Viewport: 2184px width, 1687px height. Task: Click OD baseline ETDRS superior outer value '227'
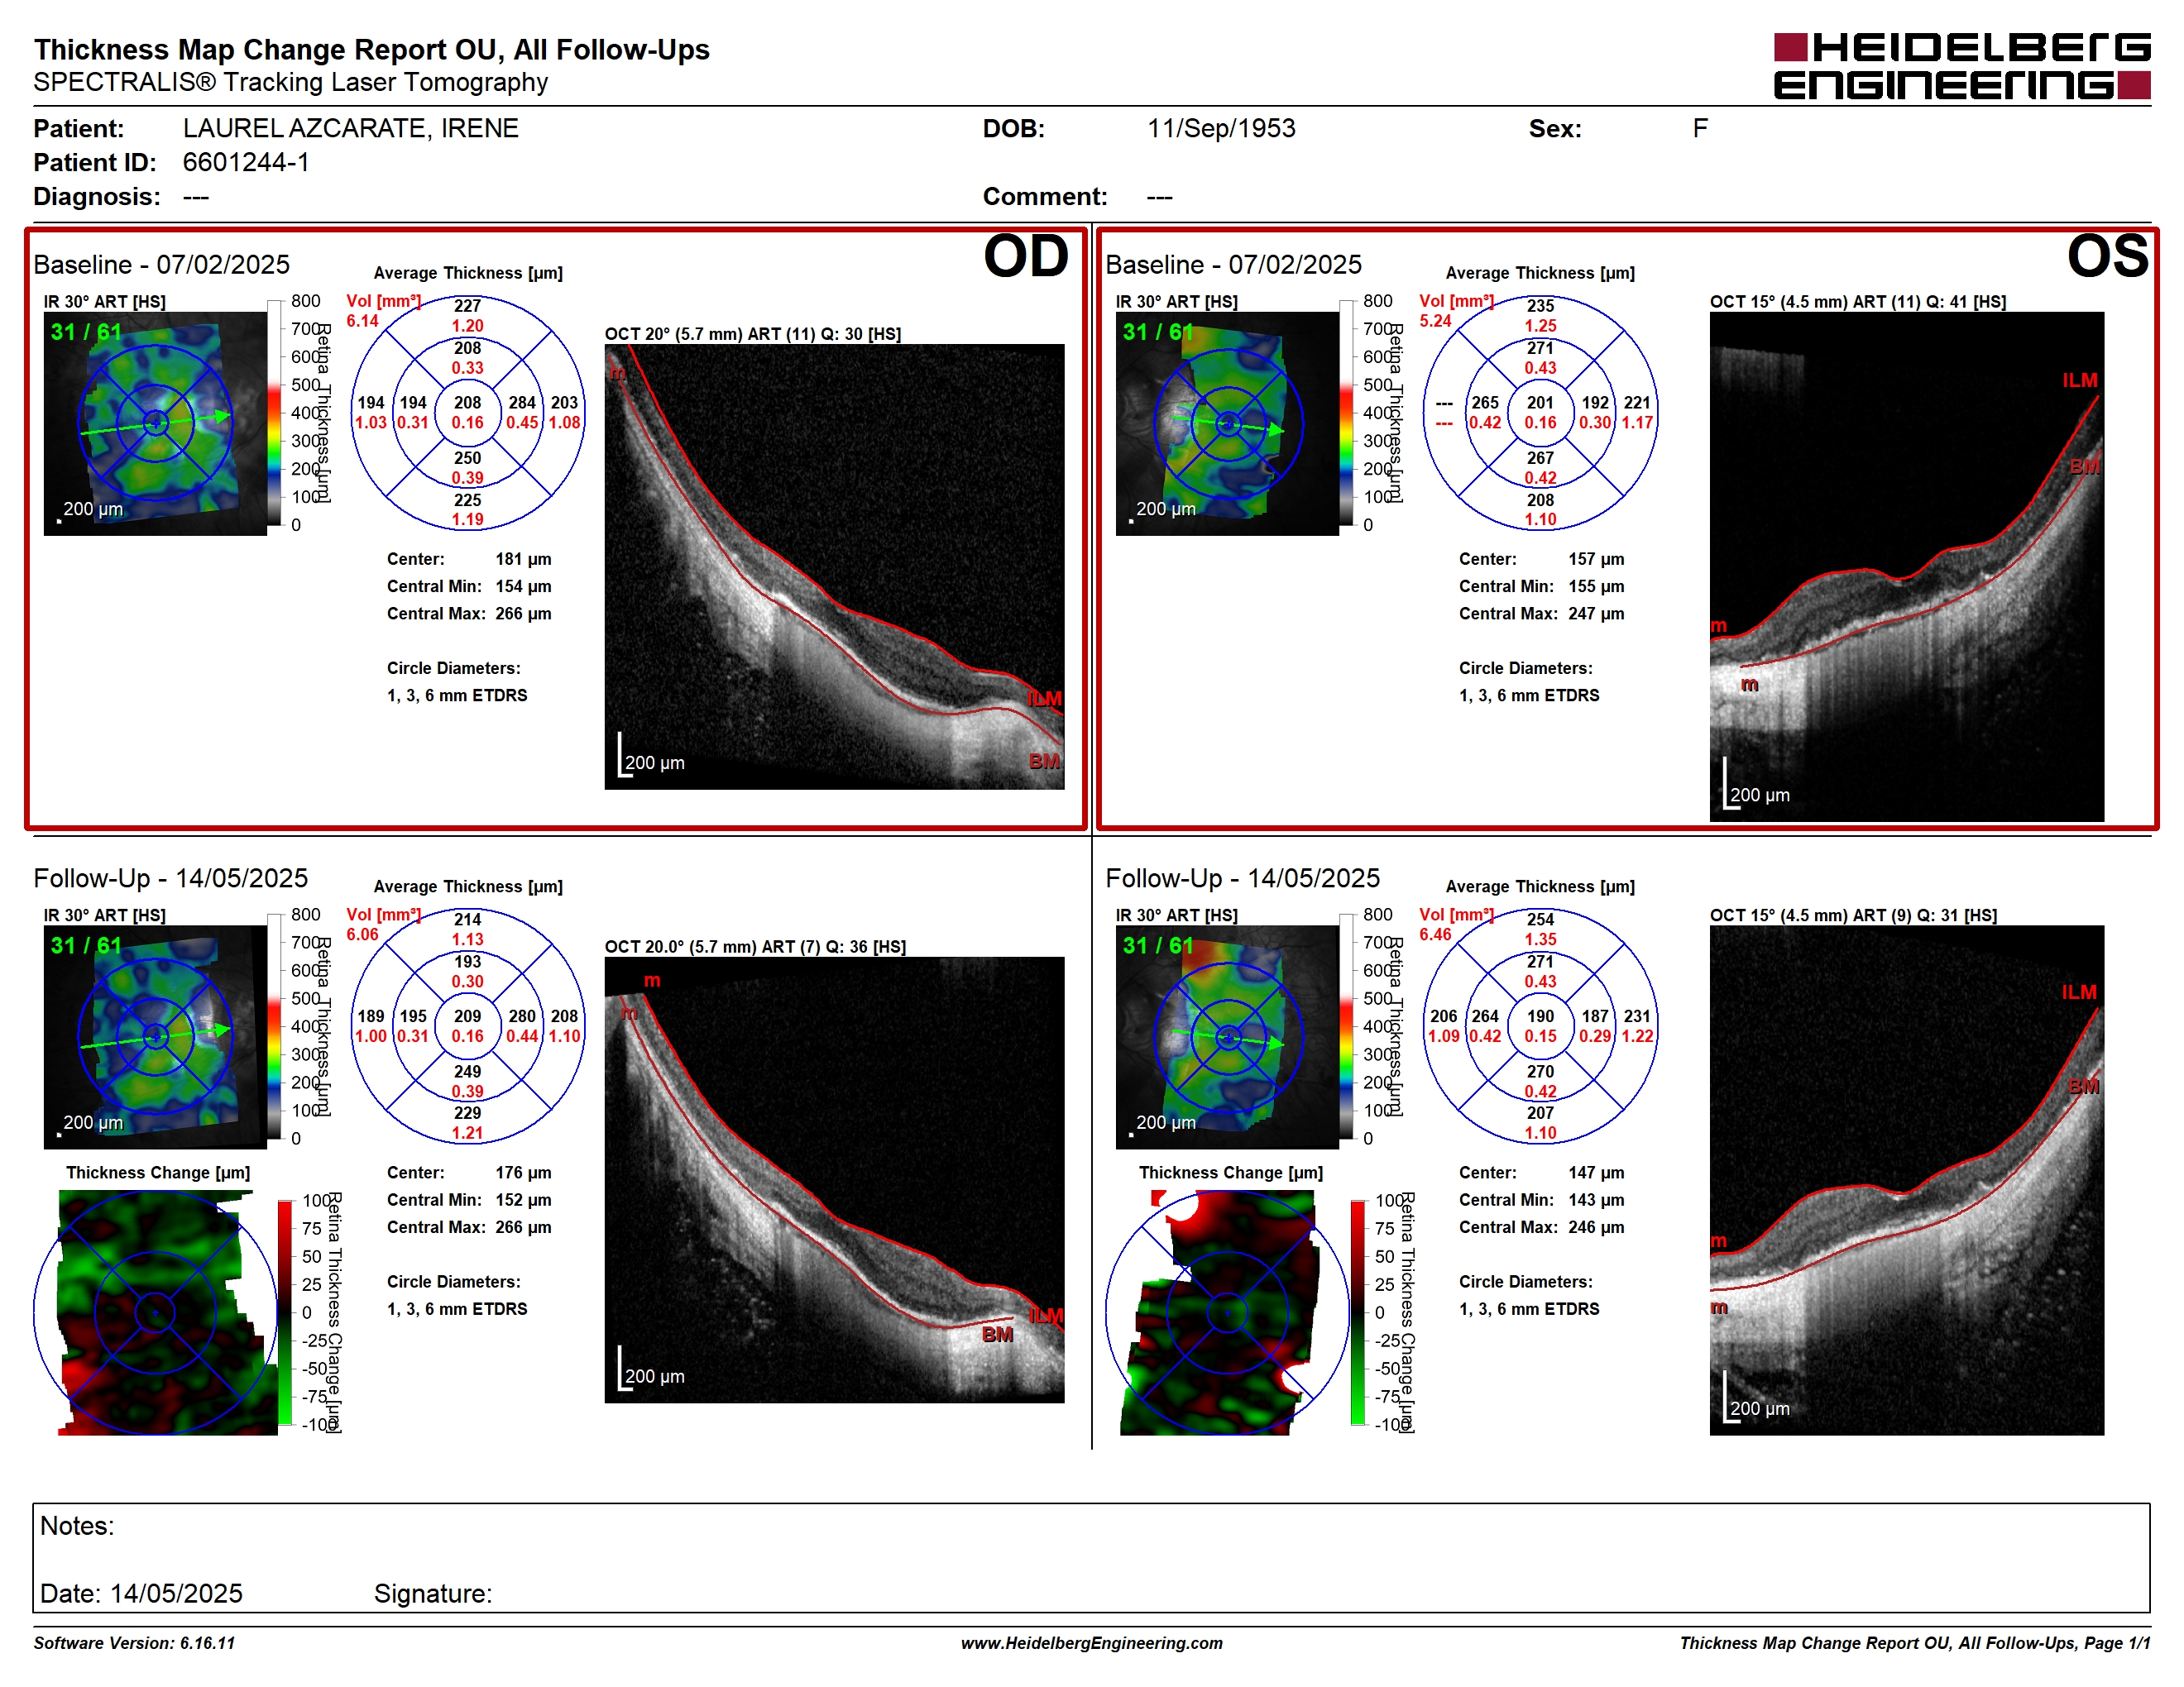point(467,306)
